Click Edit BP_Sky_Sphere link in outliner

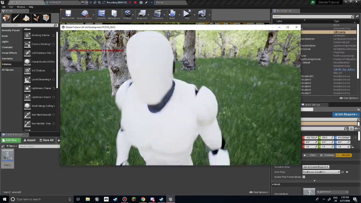coord(344,69)
